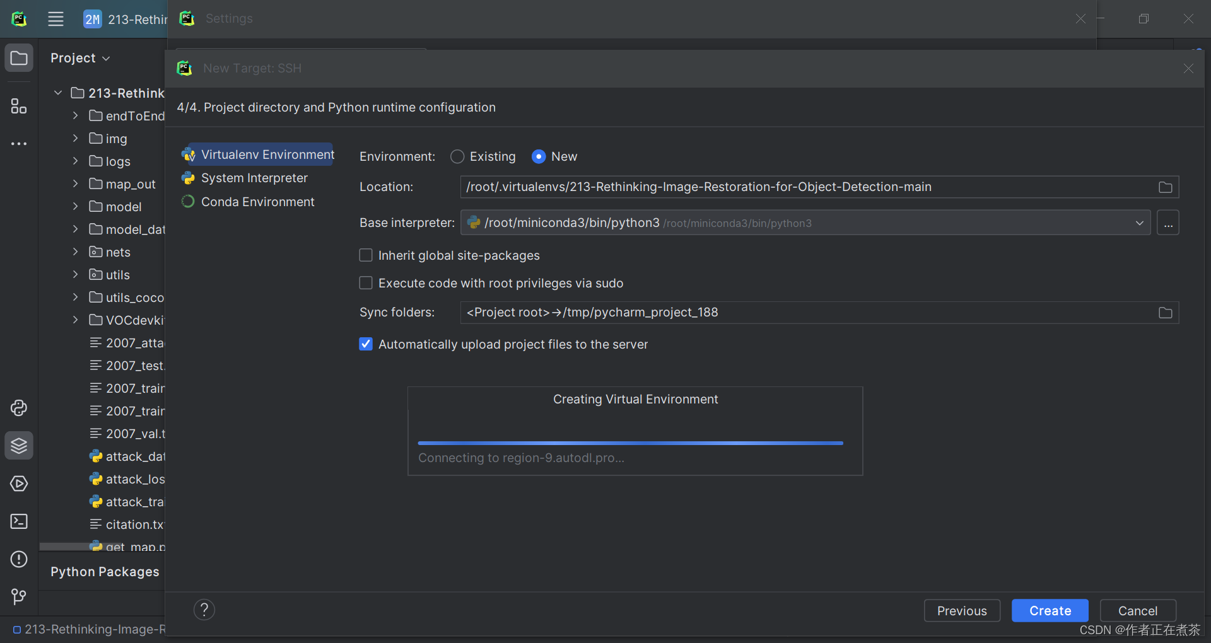
Task: Click the virtualenv Location input field
Action: (757, 187)
